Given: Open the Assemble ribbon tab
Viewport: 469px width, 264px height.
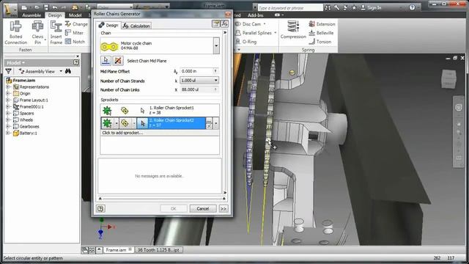Looking at the screenshot, I should [x=32, y=15].
